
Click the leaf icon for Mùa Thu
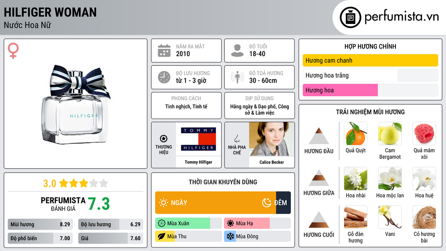tap(162, 236)
